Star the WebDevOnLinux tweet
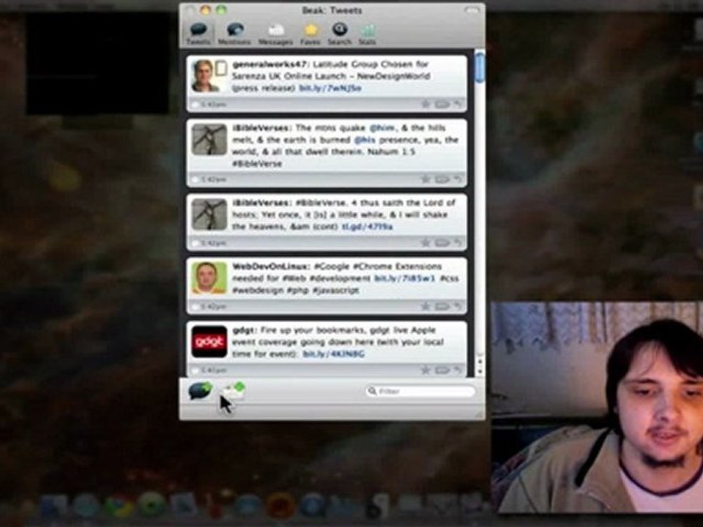The width and height of the screenshot is (703, 527). pyautogui.click(x=425, y=307)
